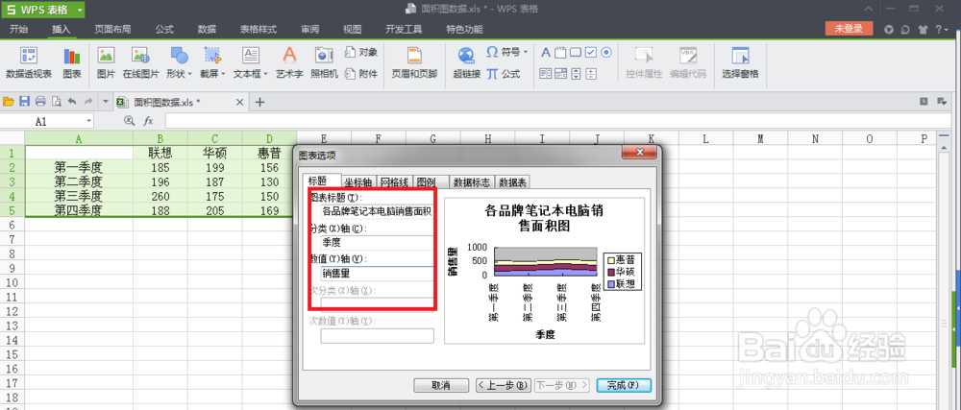The width and height of the screenshot is (961, 410).
Task: Select the 联想 header cell in B1
Action: [x=160, y=153]
